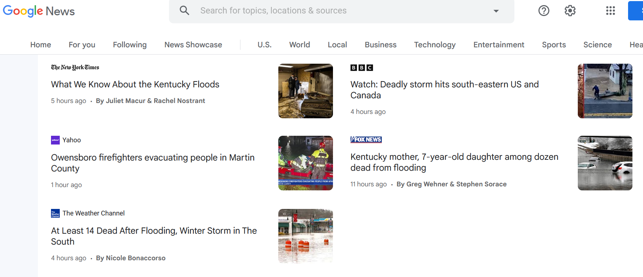This screenshot has width=643, height=277.
Task: Open the Help question mark icon
Action: [x=544, y=11]
